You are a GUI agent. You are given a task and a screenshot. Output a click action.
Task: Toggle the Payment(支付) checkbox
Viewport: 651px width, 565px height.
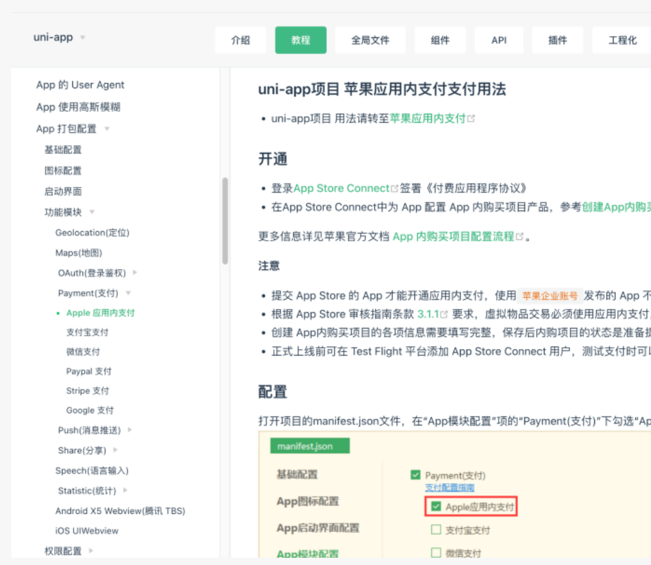(x=415, y=475)
